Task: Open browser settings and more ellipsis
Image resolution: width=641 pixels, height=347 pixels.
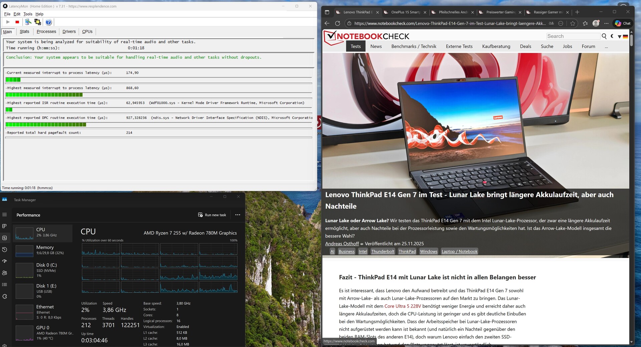Action: [606, 23]
